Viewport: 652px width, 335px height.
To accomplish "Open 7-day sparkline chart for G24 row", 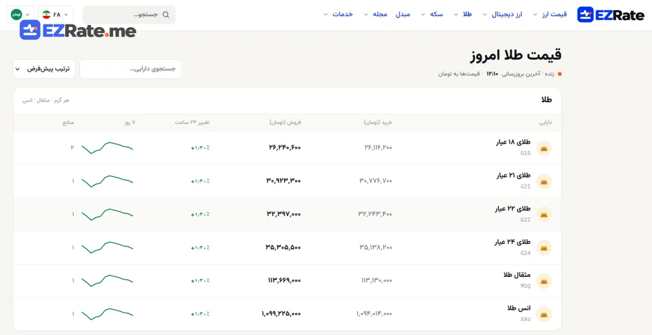I will click(108, 247).
